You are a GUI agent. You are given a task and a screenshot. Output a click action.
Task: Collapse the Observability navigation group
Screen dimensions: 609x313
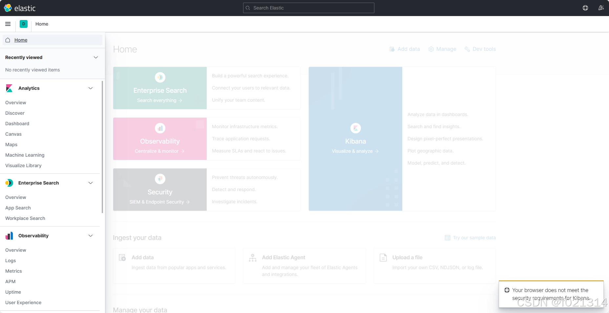coord(91,236)
